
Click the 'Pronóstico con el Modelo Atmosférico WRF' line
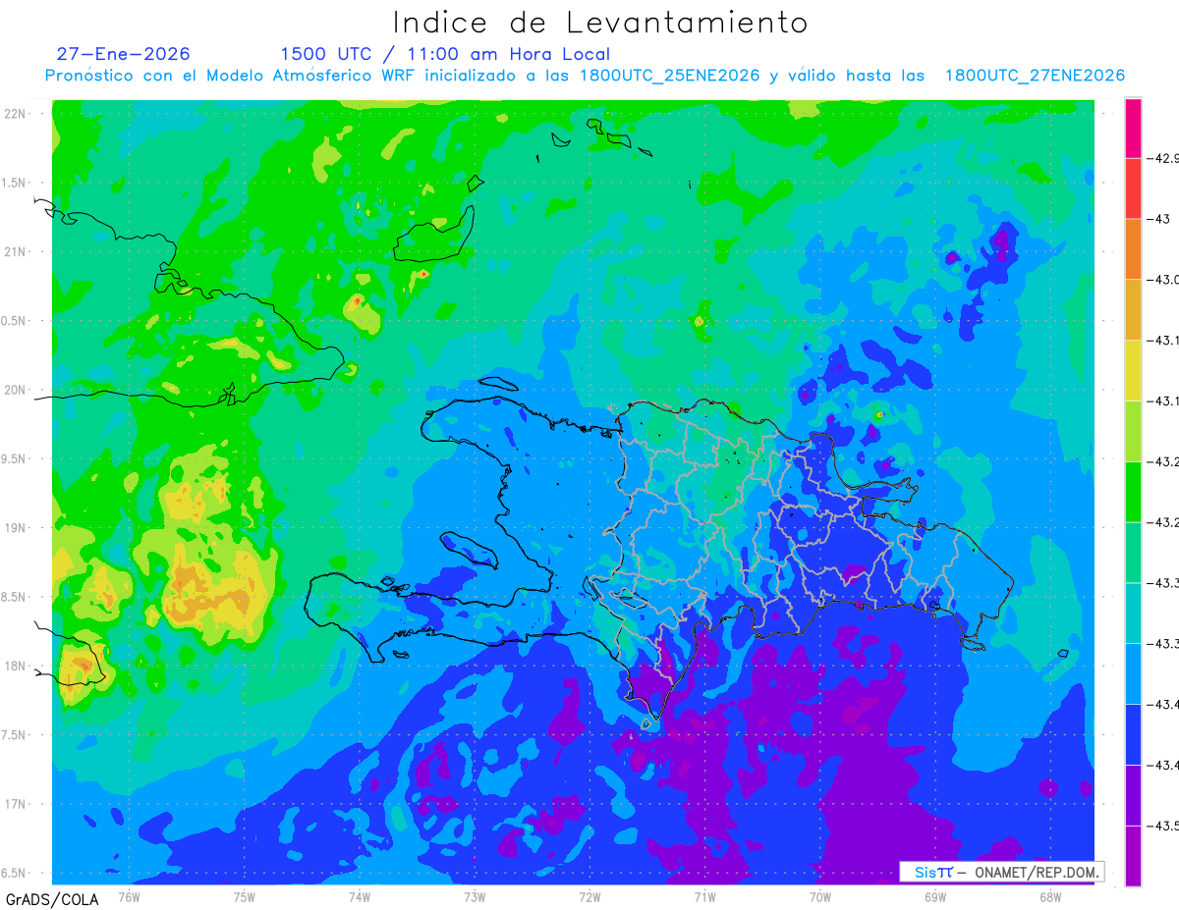pyautogui.click(x=585, y=76)
